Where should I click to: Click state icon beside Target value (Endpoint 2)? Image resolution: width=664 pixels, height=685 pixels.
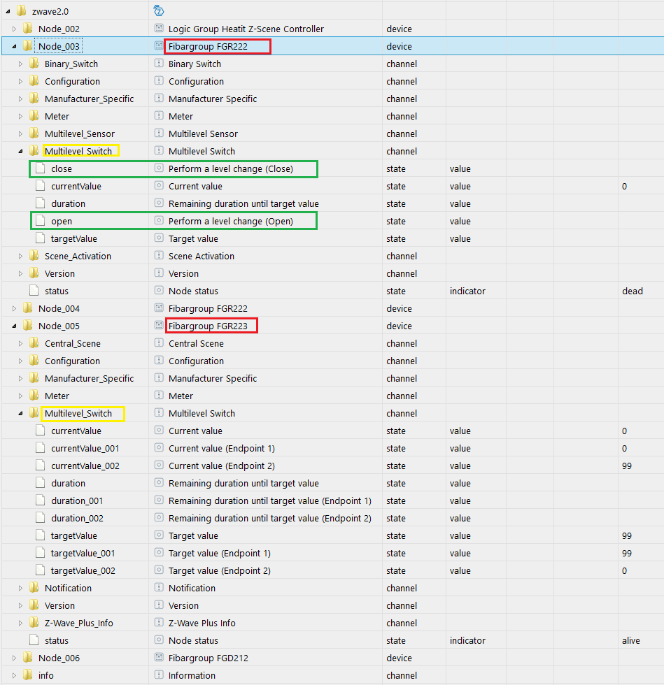coord(159,570)
